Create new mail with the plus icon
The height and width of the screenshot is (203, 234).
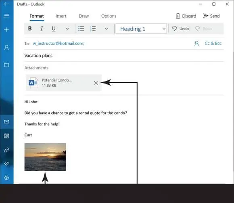6,30
